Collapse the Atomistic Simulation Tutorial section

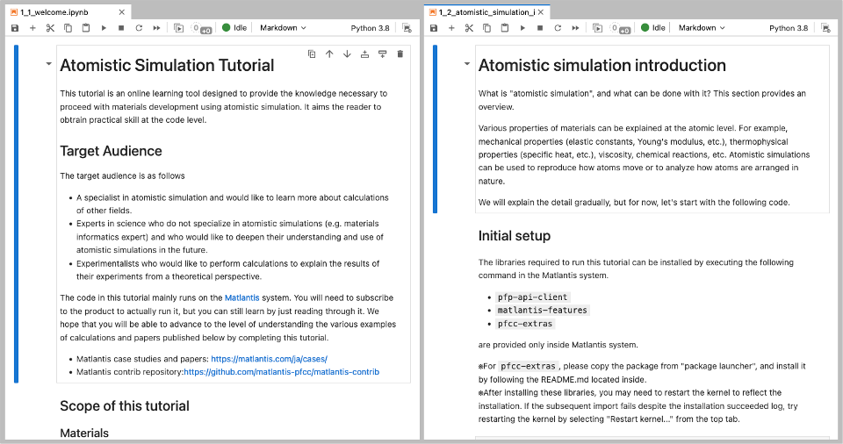47,66
